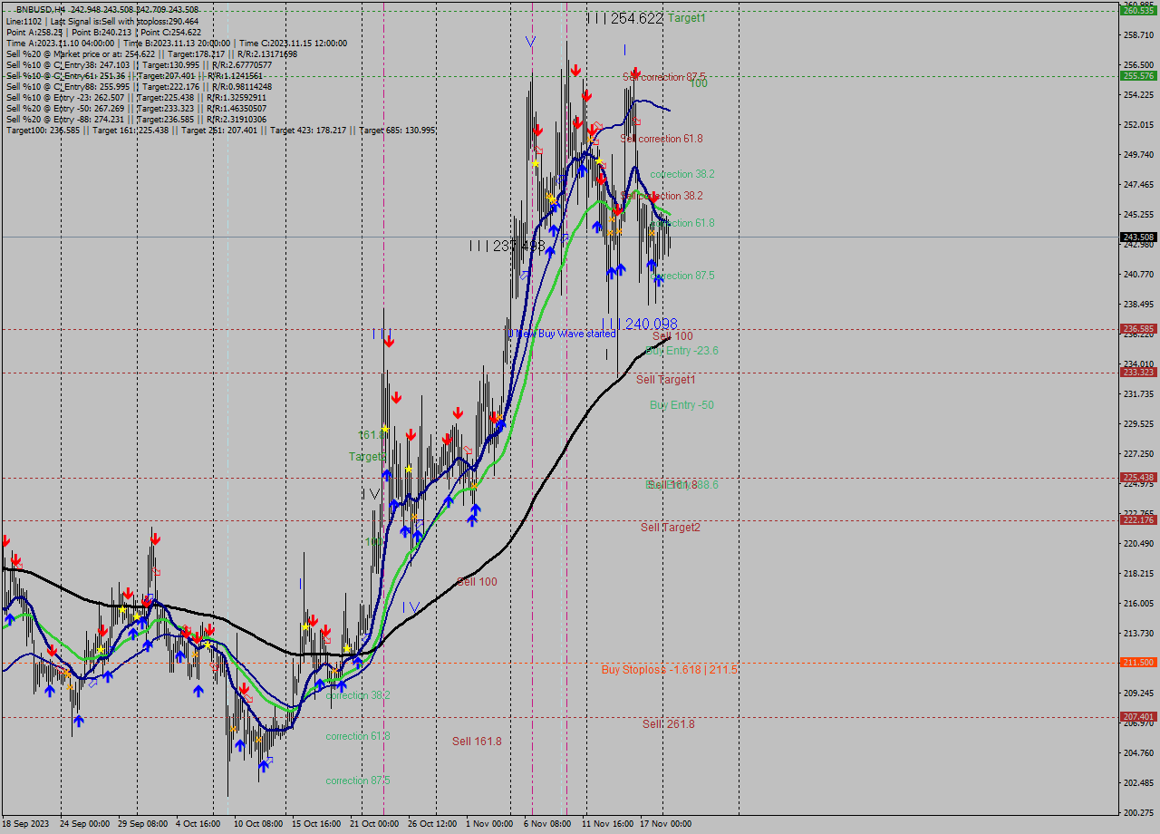Click the green Target1 label at the top

[686, 18]
